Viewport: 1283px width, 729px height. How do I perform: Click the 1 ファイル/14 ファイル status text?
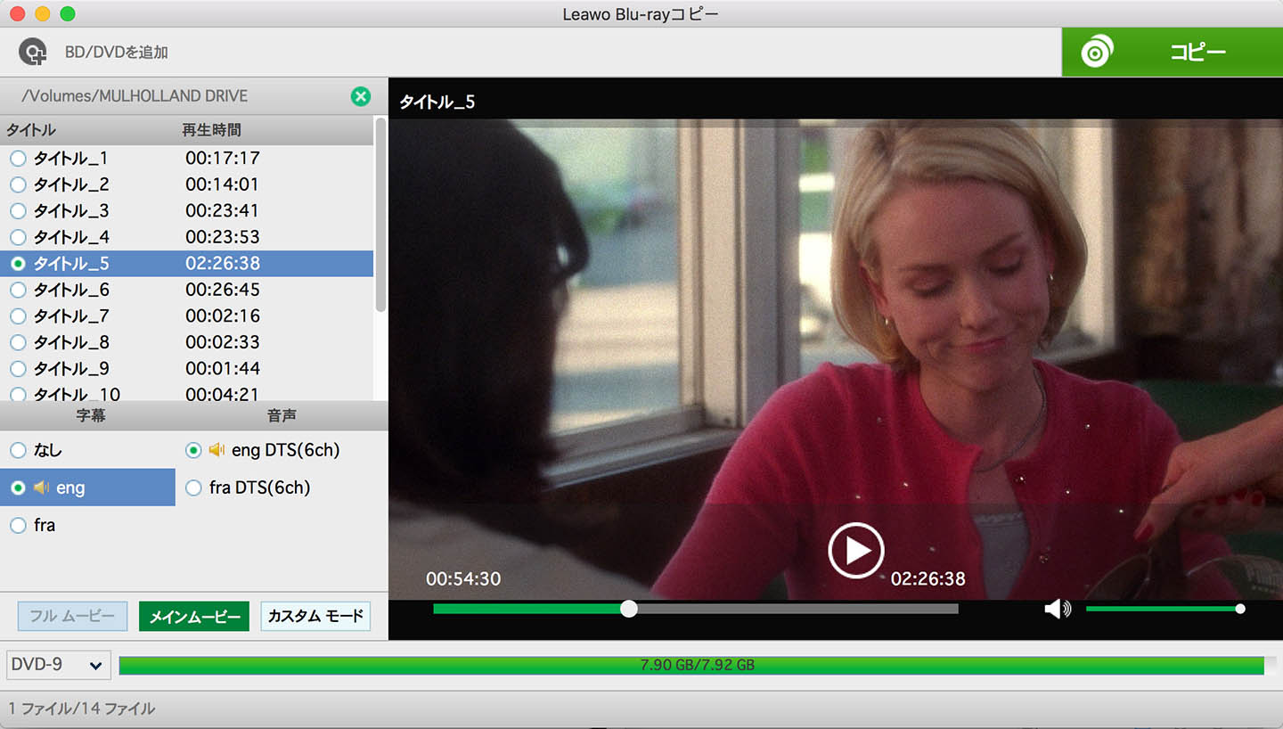coord(81,709)
